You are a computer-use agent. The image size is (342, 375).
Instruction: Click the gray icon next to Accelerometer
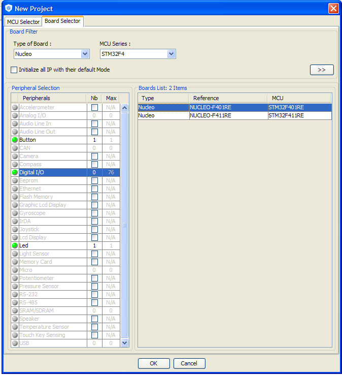pos(15,107)
